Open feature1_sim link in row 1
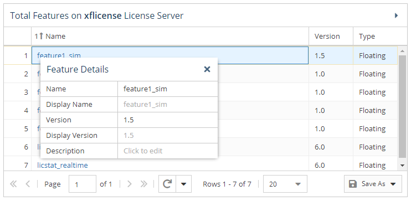 coord(59,55)
